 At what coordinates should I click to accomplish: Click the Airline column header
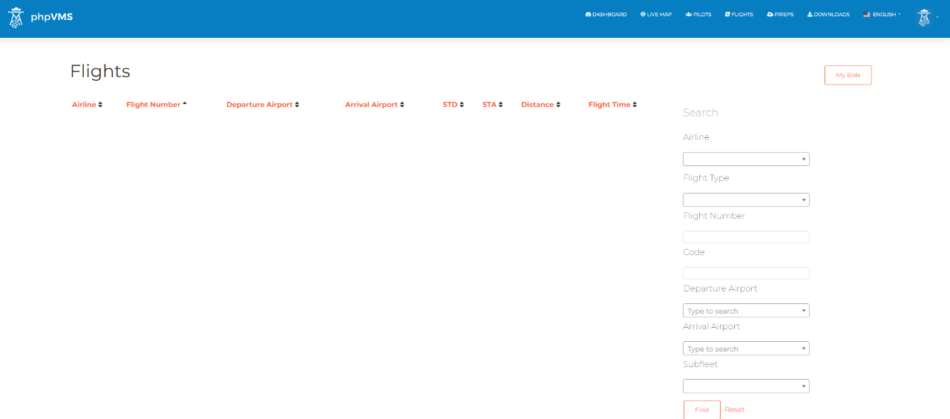tap(84, 105)
